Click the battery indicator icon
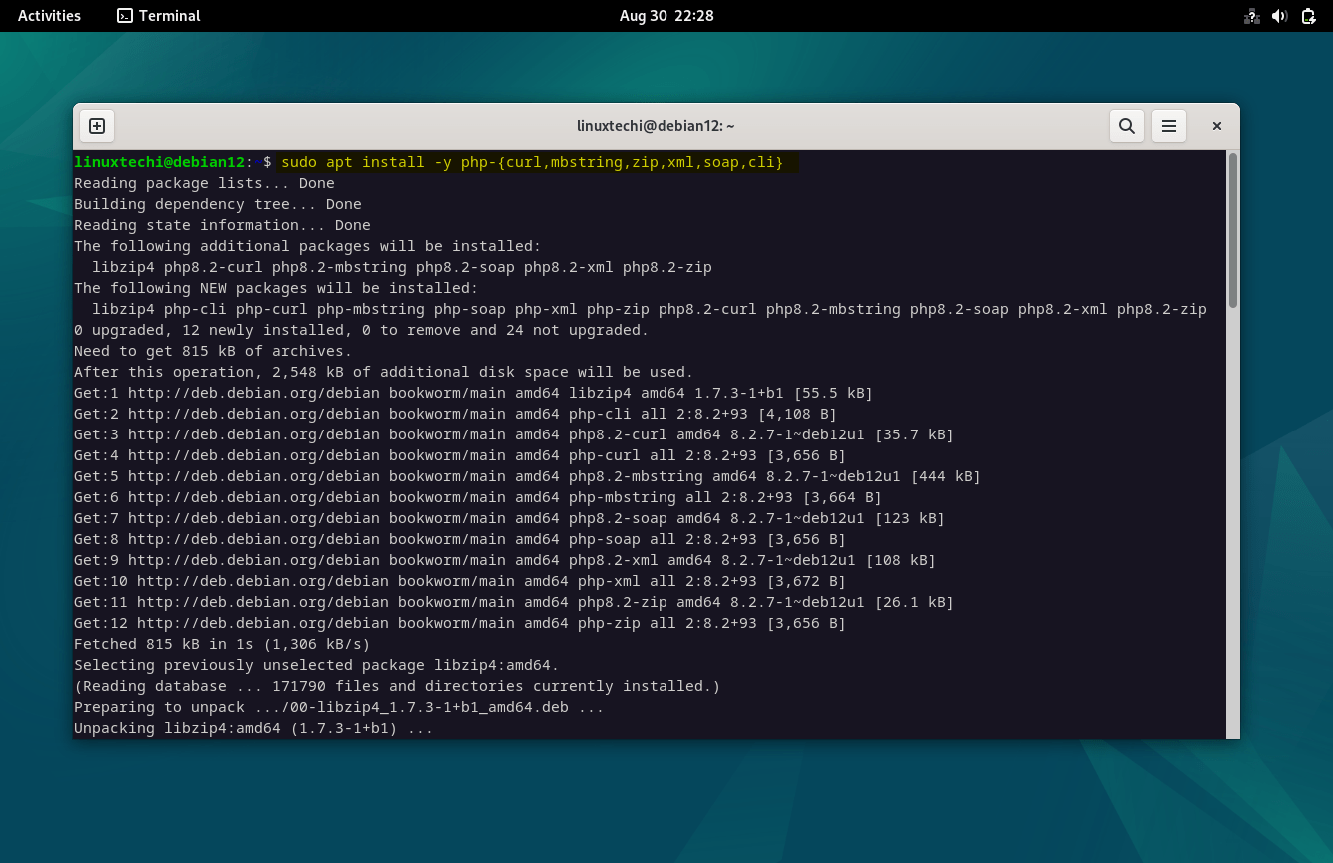 pyautogui.click(x=1307, y=15)
